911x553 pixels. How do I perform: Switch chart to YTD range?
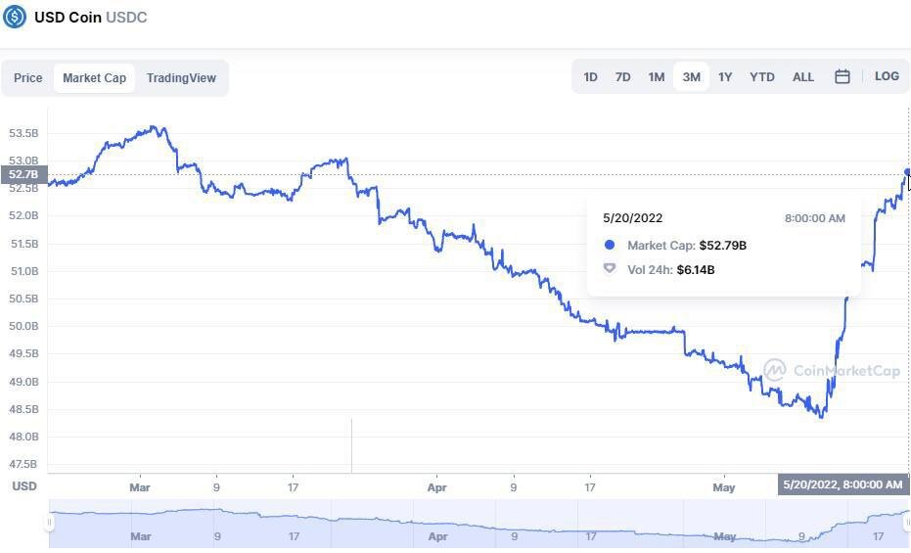pos(761,76)
